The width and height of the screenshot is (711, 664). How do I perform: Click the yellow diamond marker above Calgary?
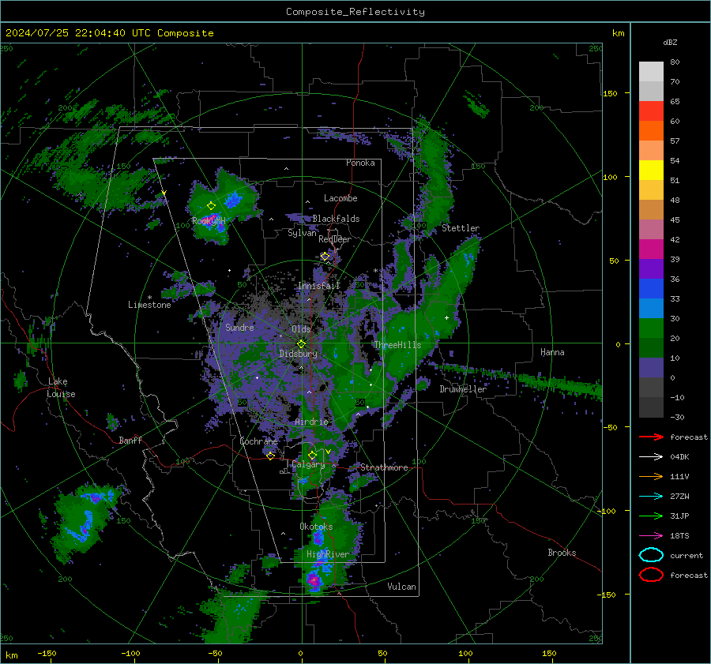click(x=312, y=455)
